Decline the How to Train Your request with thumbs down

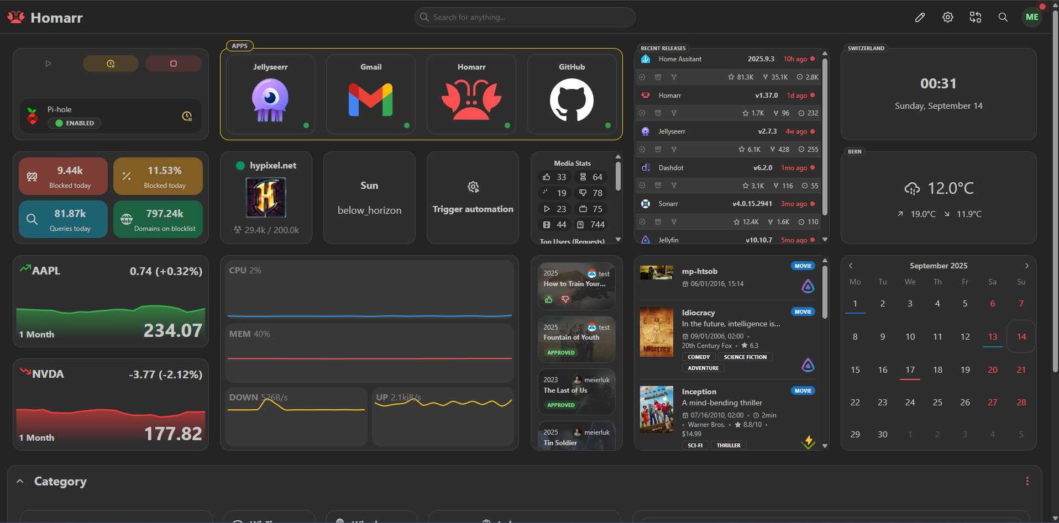point(565,299)
